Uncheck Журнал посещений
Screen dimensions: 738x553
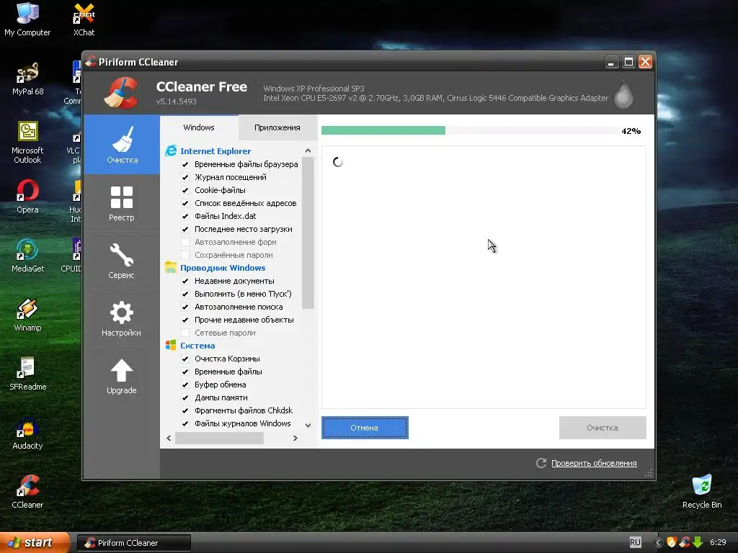click(x=185, y=177)
